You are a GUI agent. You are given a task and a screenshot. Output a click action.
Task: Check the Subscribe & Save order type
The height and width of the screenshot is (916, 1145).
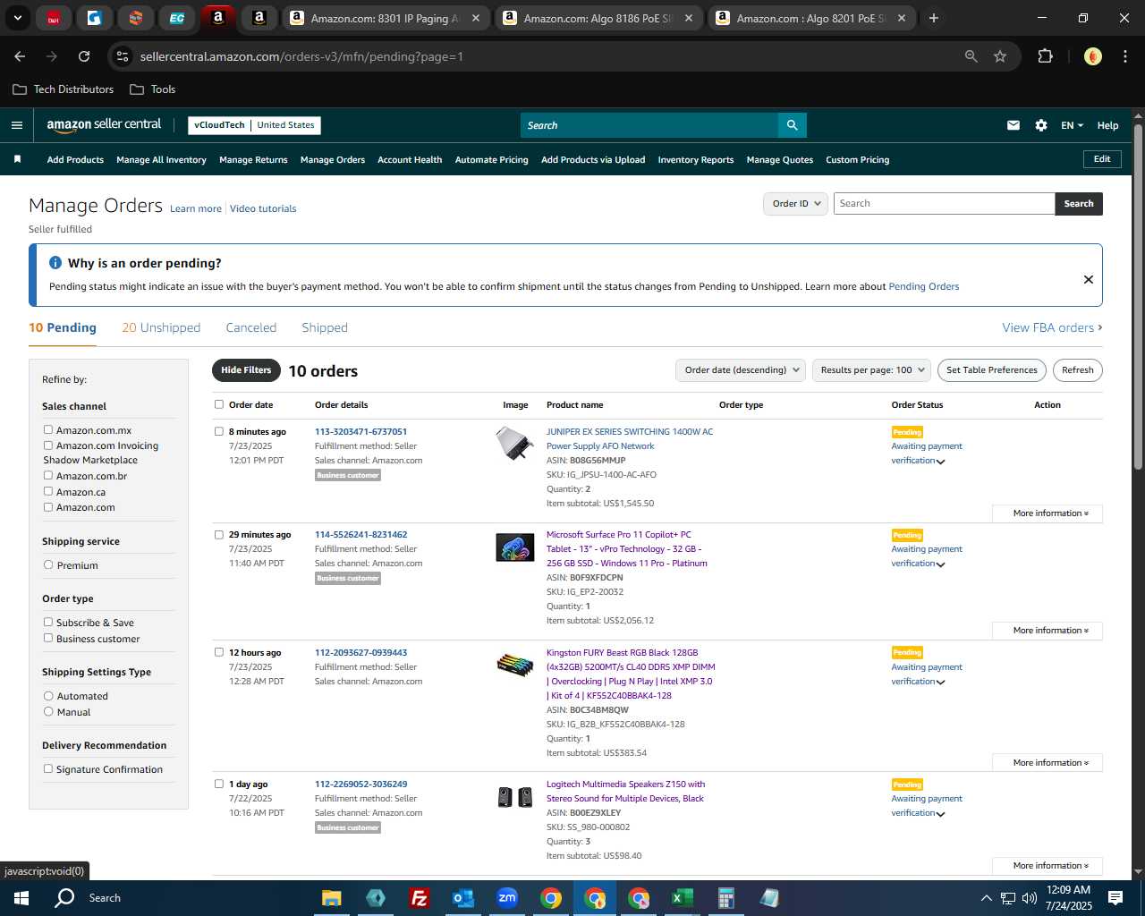(48, 623)
